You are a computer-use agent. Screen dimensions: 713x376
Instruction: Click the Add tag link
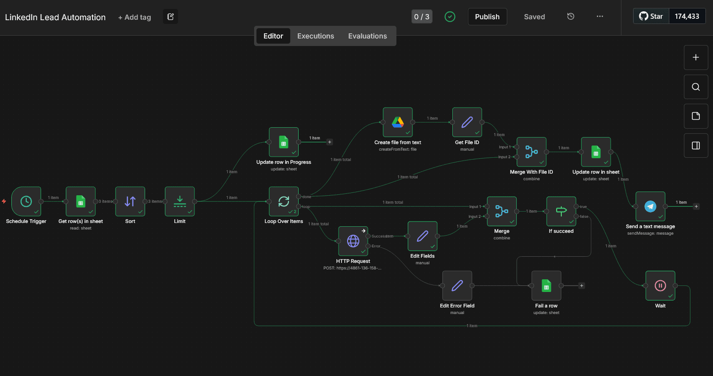tap(135, 17)
